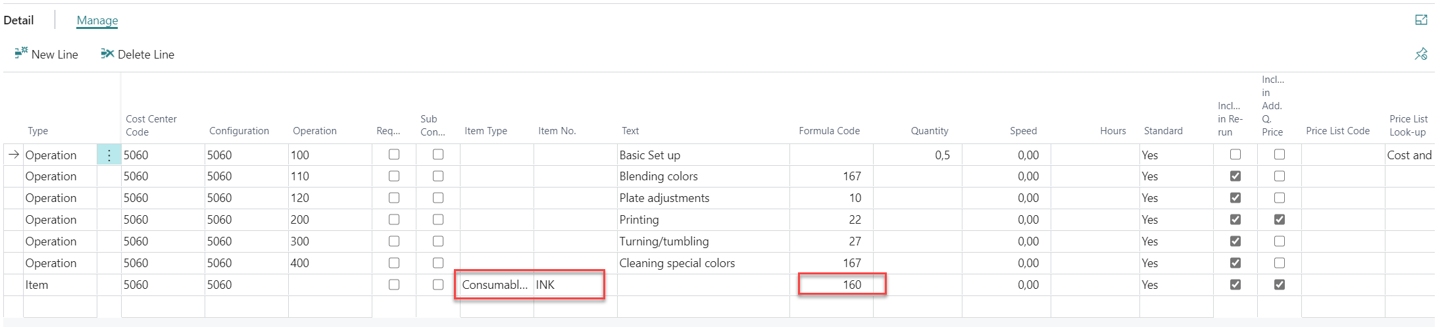Open row options menu for Basic Set up
Image resolution: width=1446 pixels, height=327 pixels.
[x=109, y=155]
